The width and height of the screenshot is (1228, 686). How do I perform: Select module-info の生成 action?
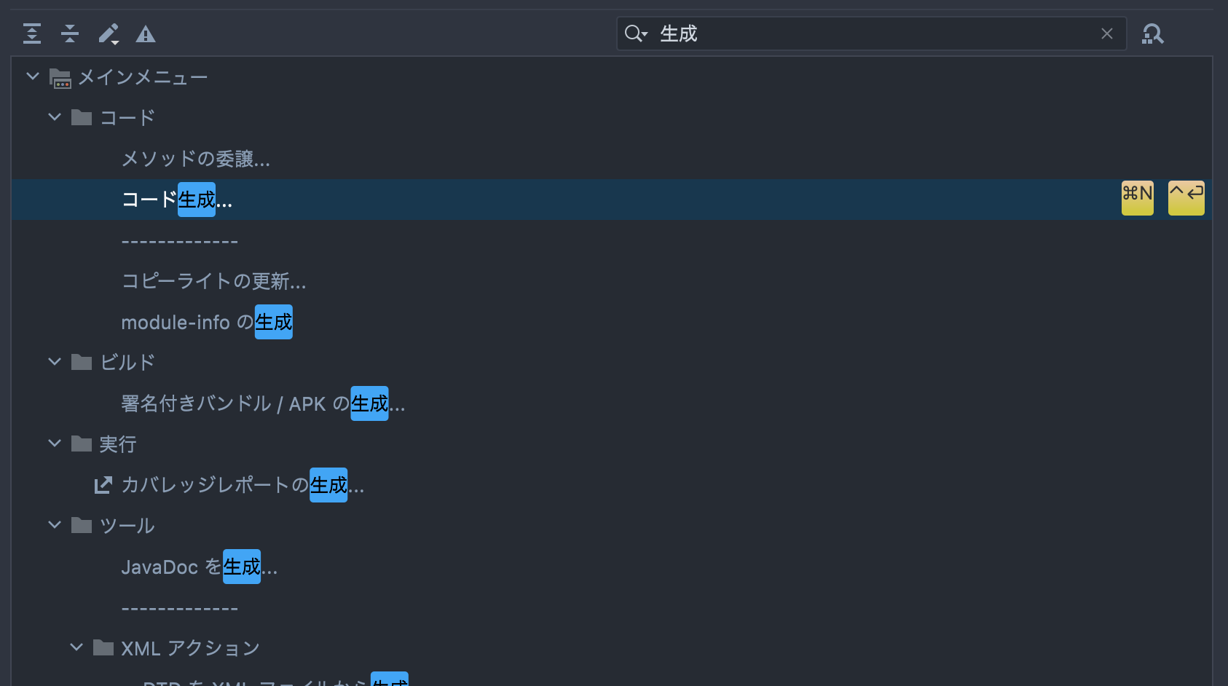[x=207, y=322]
